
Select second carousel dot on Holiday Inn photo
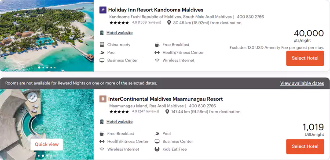(43, 68)
